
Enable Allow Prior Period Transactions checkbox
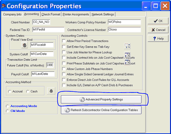tap(64, 41)
